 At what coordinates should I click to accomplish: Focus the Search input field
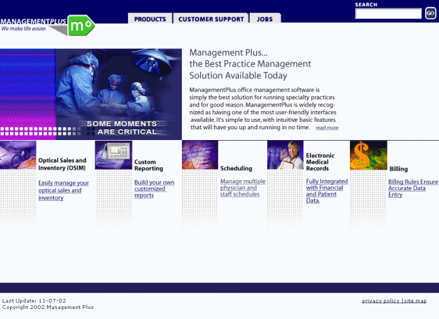pyautogui.click(x=388, y=13)
